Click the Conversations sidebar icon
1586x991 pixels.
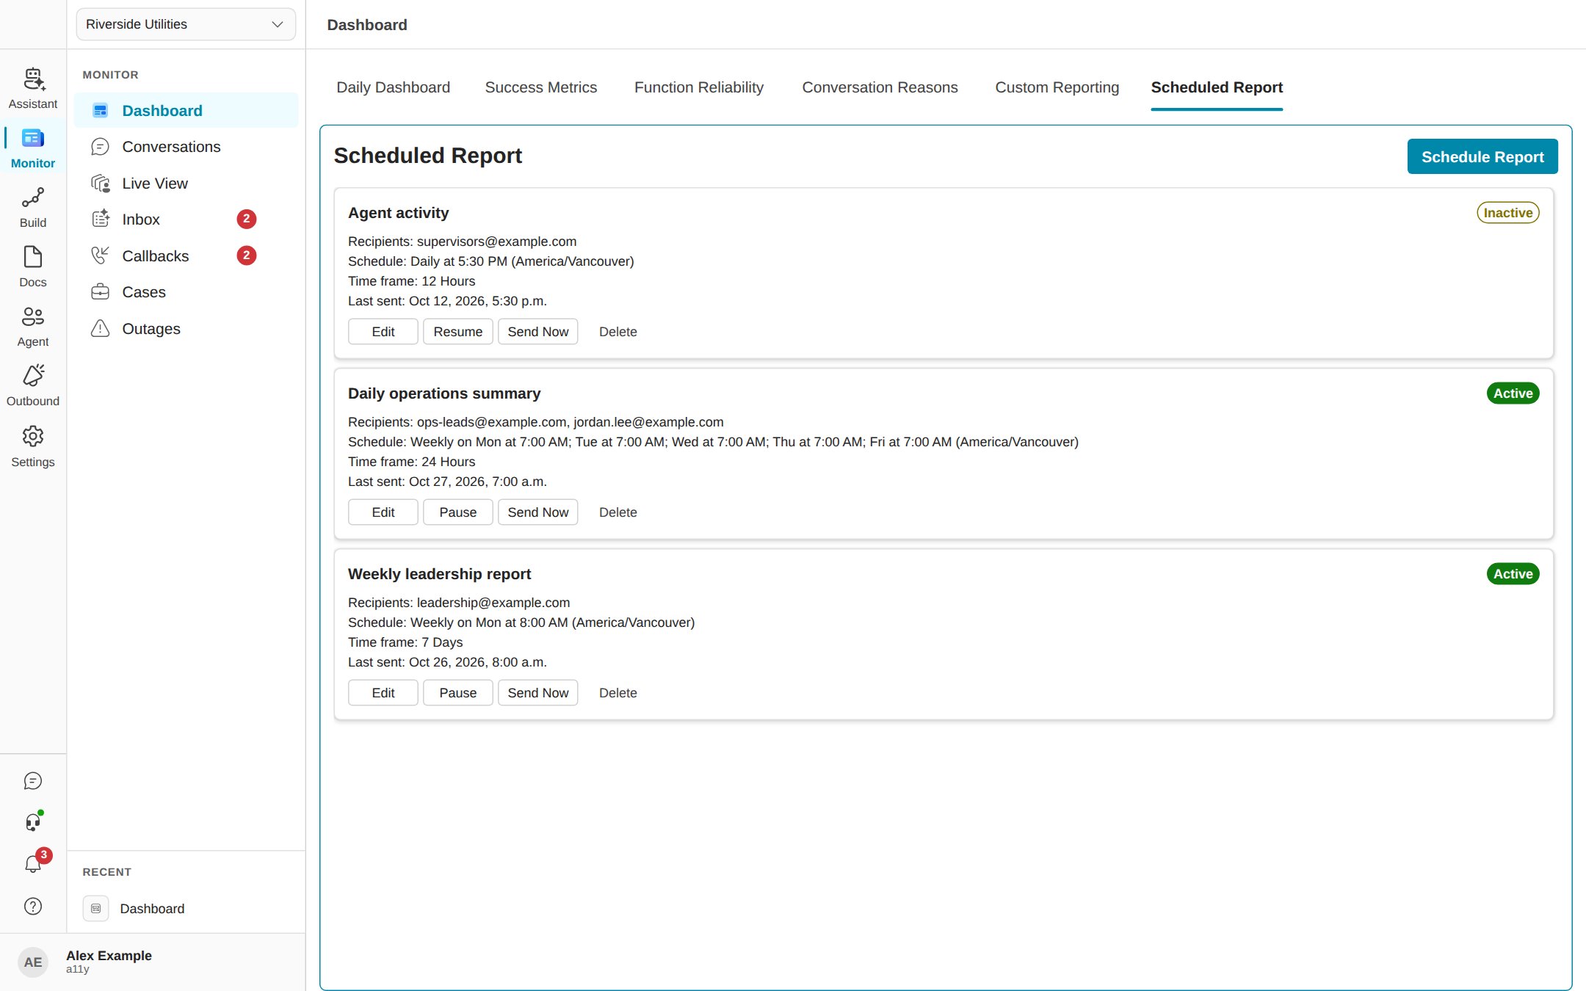tap(100, 147)
